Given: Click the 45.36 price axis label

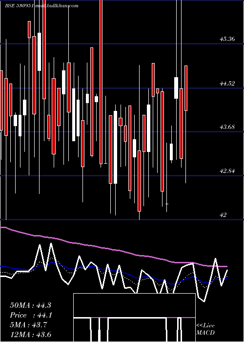Looking at the screenshot, I should tap(227, 39).
